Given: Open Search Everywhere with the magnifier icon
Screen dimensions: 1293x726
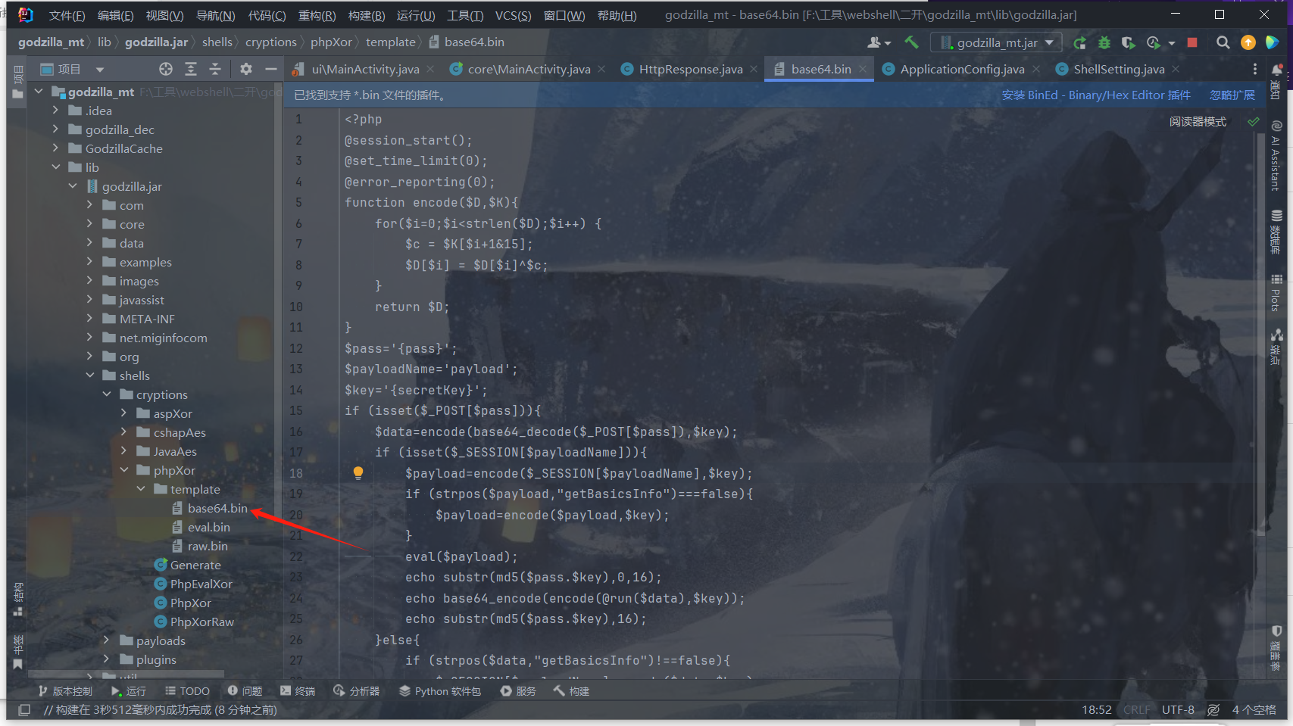Looking at the screenshot, I should click(1223, 42).
